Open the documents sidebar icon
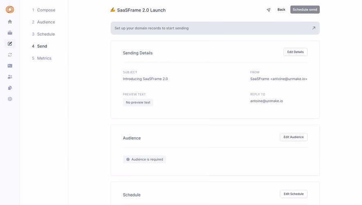Viewport: 362px width, 205px height. tap(10, 88)
